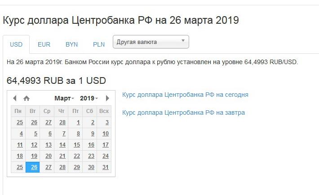Open the 2019 year dropdown

click(x=89, y=98)
